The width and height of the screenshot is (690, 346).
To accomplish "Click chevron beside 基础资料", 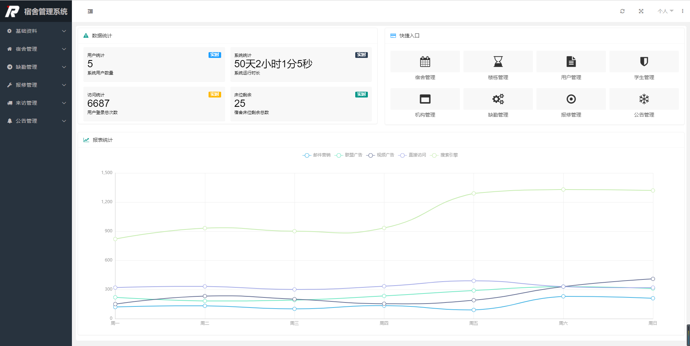I will [64, 31].
